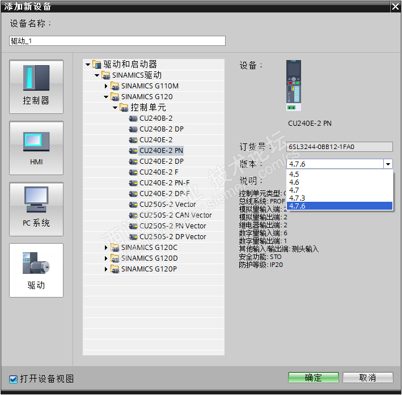Click the SINAMICS G120D folder icon
This screenshot has width=402, height=395.
coord(115,258)
